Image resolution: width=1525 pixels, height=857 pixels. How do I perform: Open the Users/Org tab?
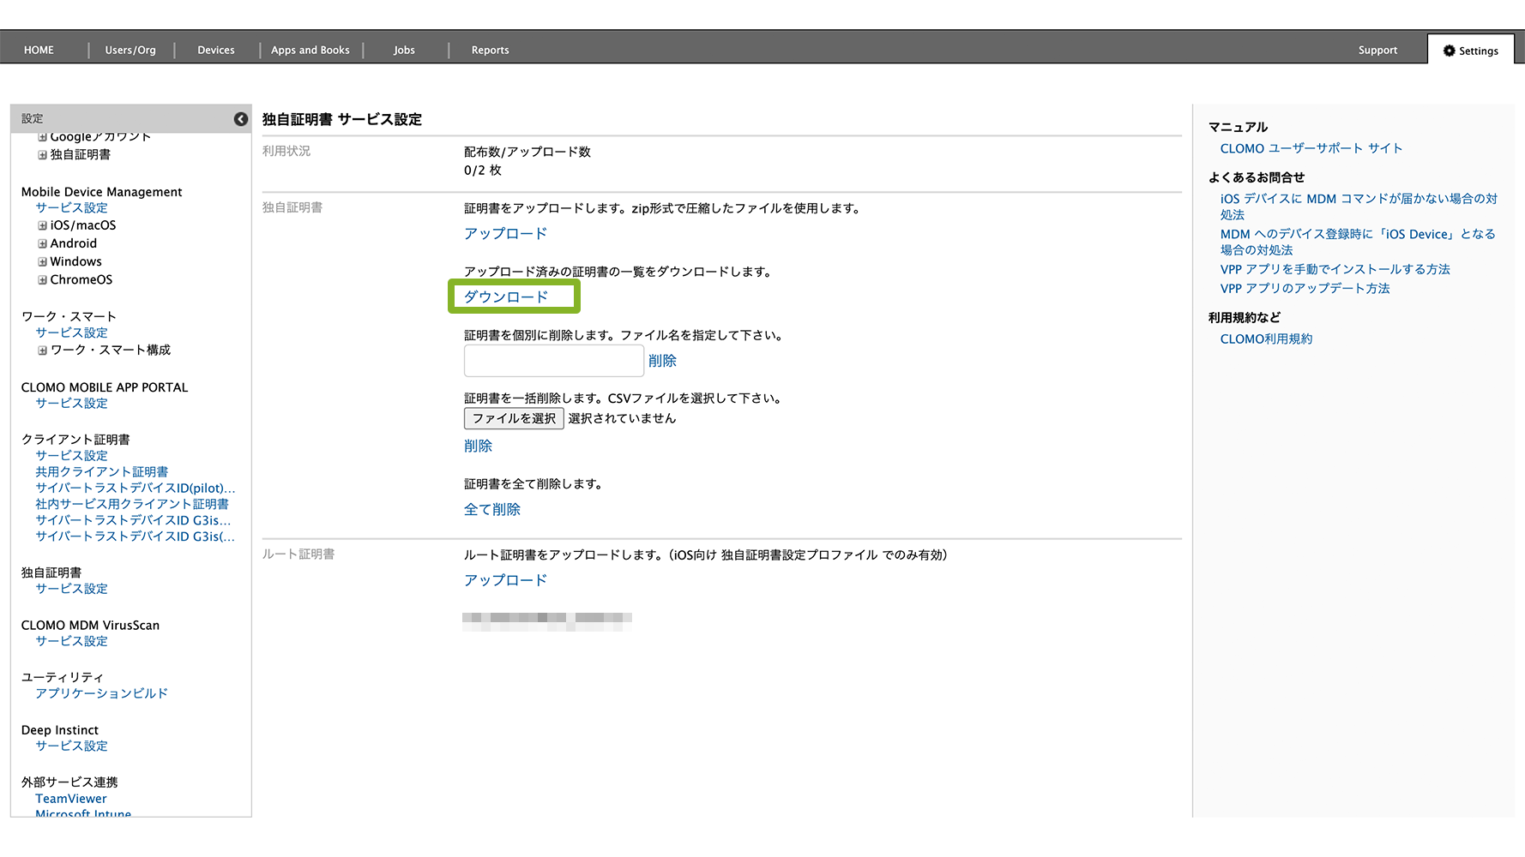click(x=130, y=51)
